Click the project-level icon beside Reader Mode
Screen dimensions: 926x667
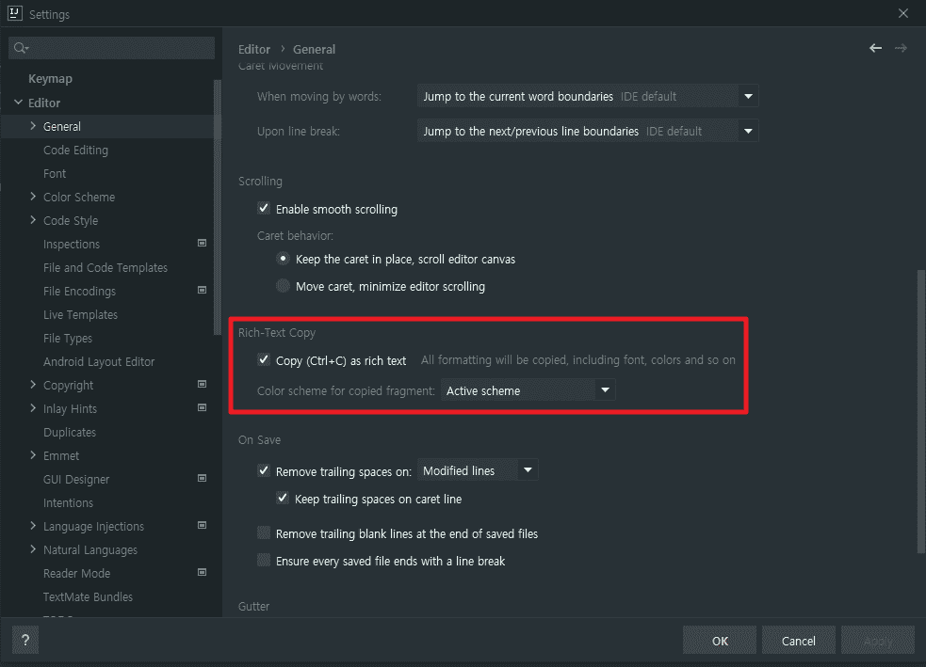click(202, 573)
